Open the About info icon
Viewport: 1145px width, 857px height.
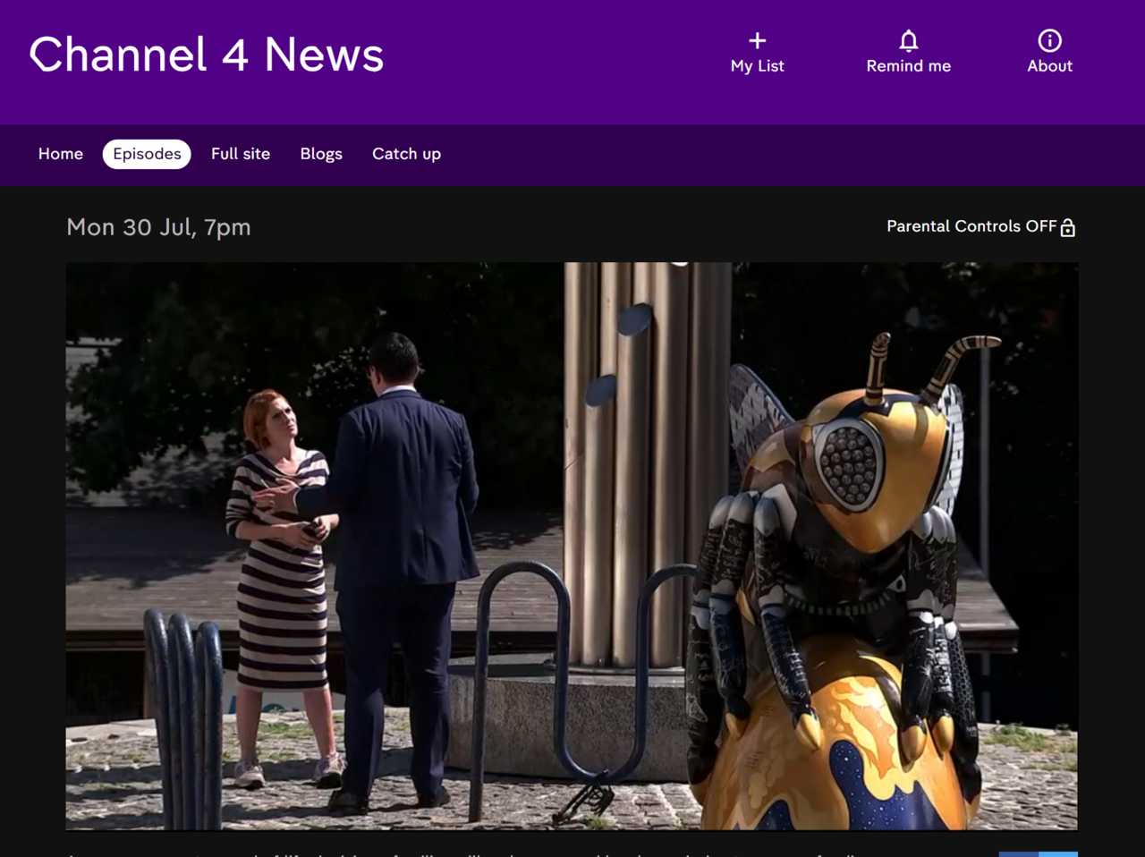coord(1049,40)
